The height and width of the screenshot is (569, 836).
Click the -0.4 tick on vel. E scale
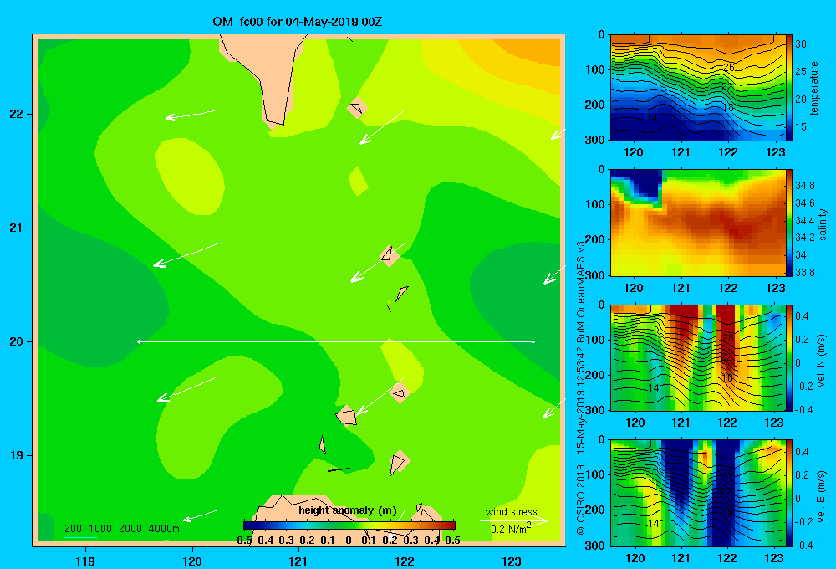(x=803, y=545)
